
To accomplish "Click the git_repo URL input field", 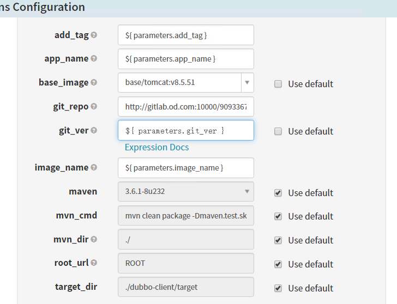I will pyautogui.click(x=185, y=107).
